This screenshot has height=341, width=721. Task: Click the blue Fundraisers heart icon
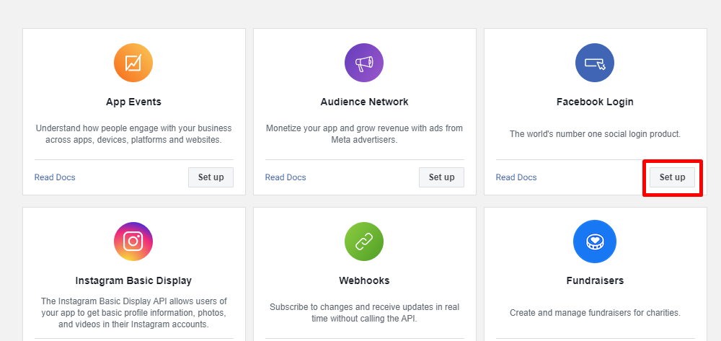click(x=595, y=242)
